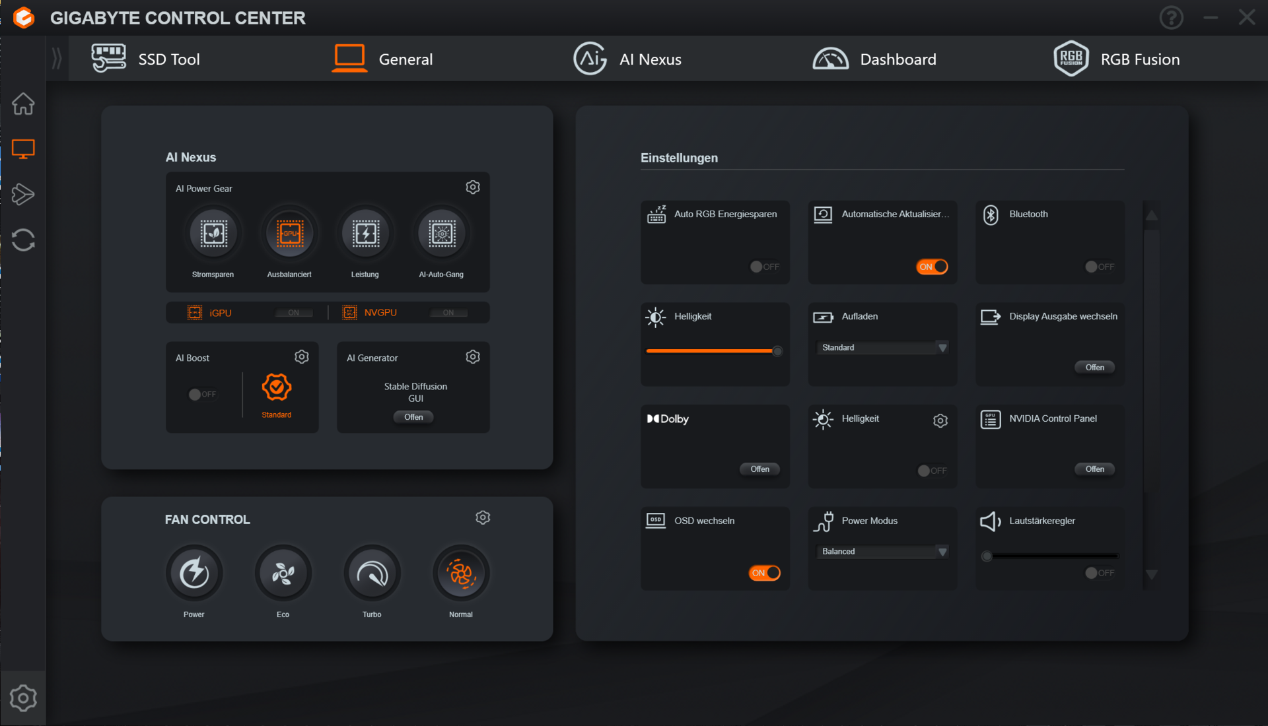Switch to RGB Fusion tab
Viewport: 1268px width, 726px height.
tap(1116, 59)
